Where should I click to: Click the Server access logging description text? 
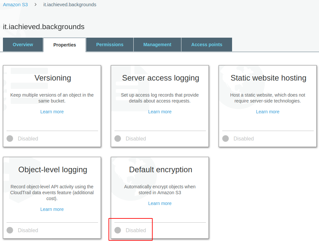160,98
